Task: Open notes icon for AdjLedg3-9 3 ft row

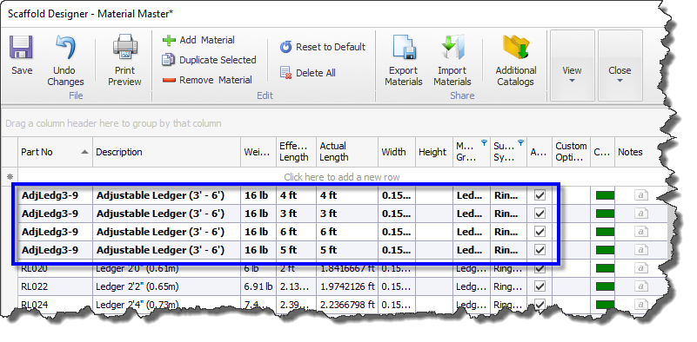Action: [640, 214]
